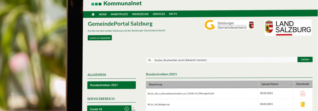Sort by Upload-Datum using the arrow
Image resolution: width=318 pixels, height=111 pixels.
click(x=291, y=84)
